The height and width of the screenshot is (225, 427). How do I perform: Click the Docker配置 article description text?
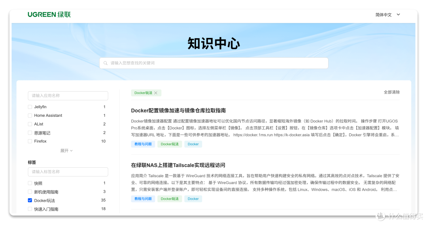point(265,128)
